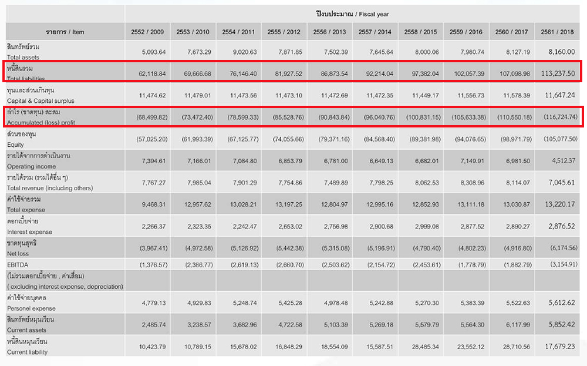Click the 2552 / 2009 column header
587x366 pixels.
(147, 31)
